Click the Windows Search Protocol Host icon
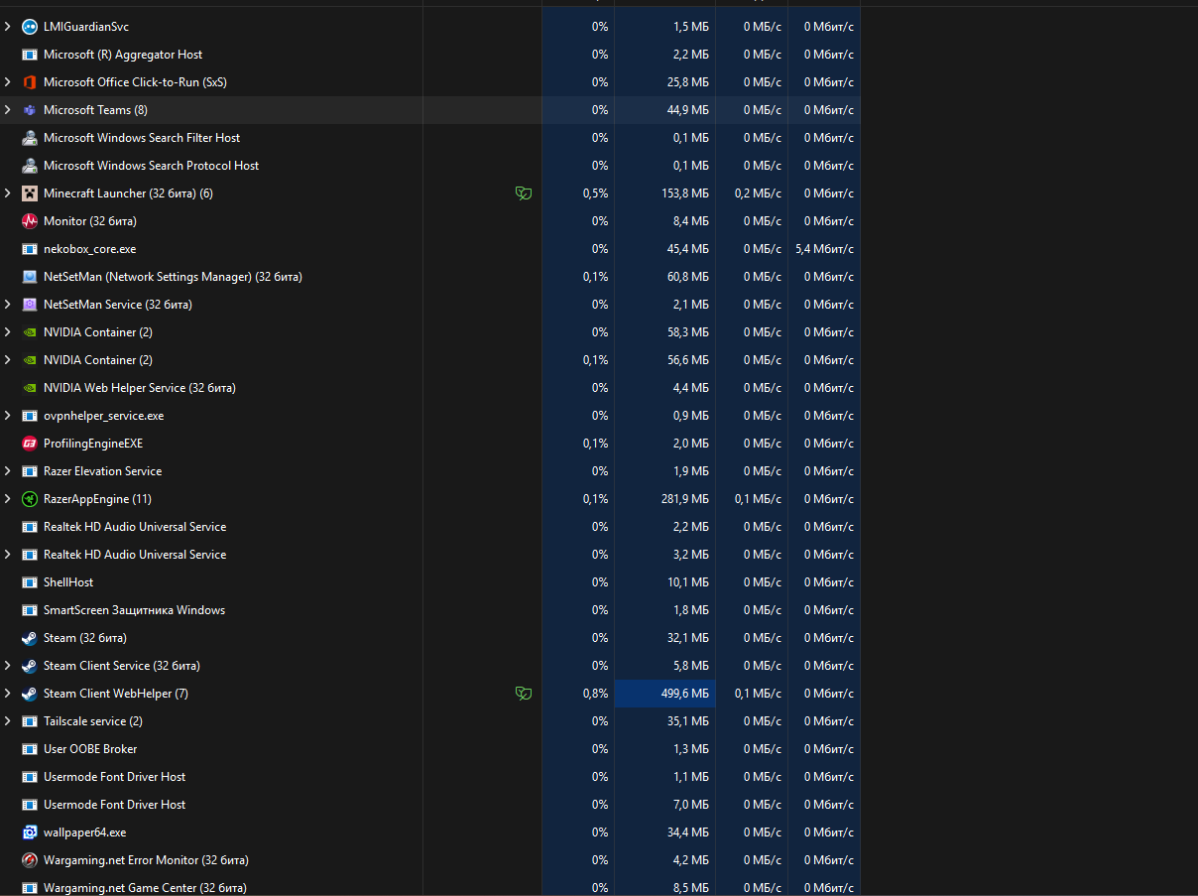The height and width of the screenshot is (896, 1198). pyautogui.click(x=30, y=166)
